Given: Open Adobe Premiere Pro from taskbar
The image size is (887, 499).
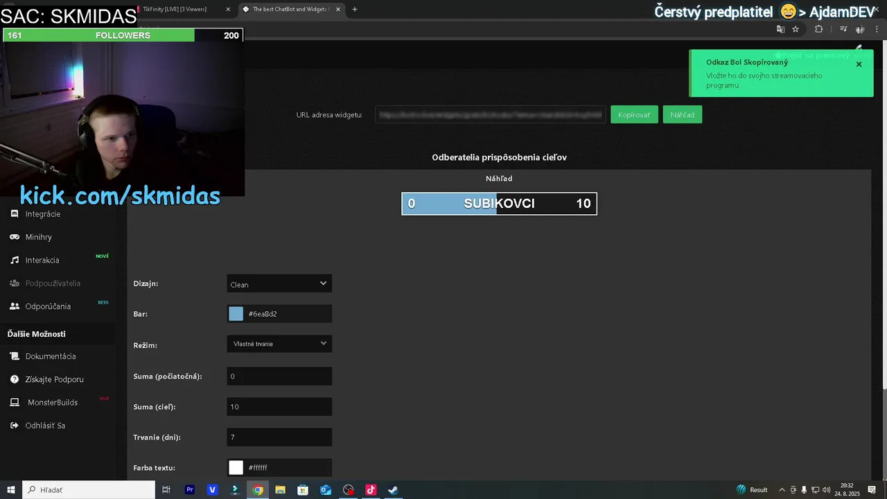Looking at the screenshot, I should pyautogui.click(x=190, y=490).
